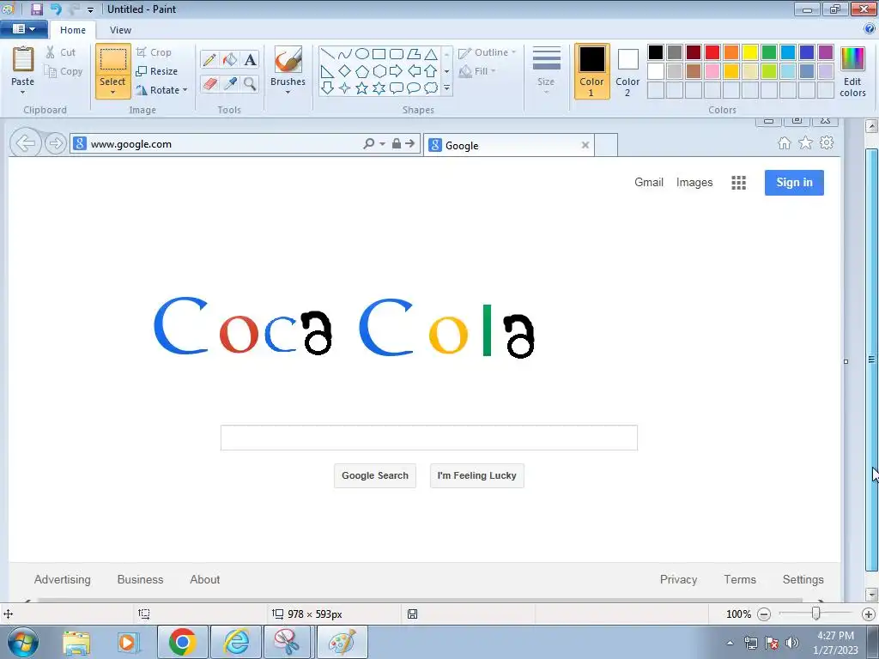This screenshot has width=879, height=659.
Task: Pick the Five-point star shape
Action: pyautogui.click(x=362, y=88)
